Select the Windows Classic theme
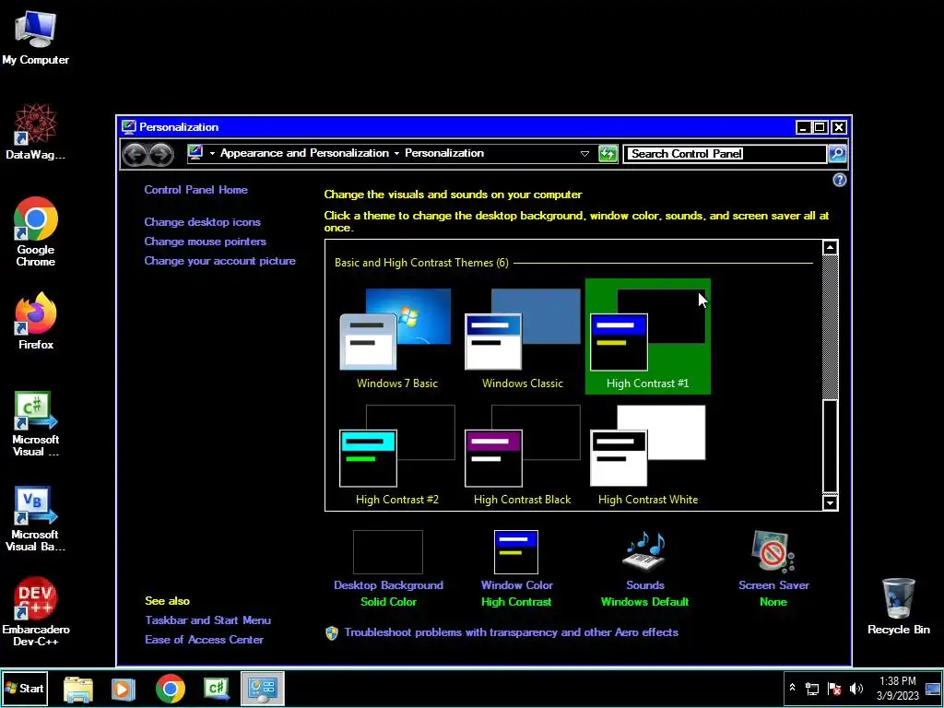The width and height of the screenshot is (944, 708). click(x=523, y=337)
